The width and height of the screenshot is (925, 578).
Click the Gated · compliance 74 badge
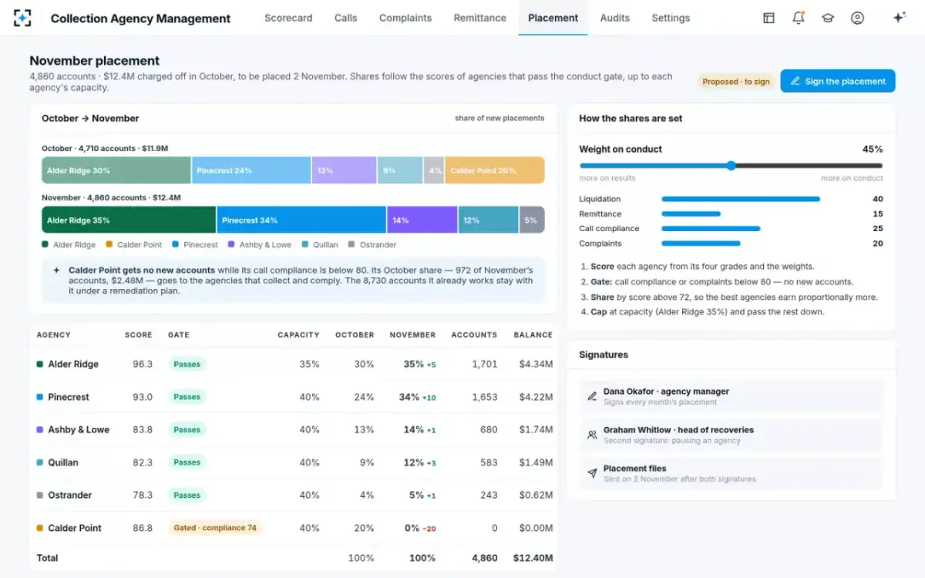click(215, 528)
